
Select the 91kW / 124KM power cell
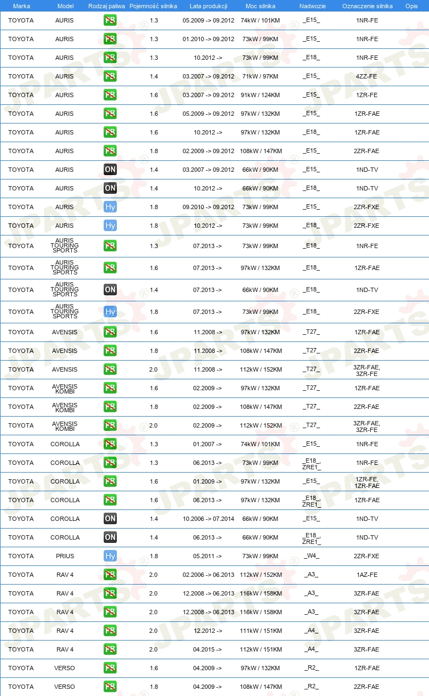pyautogui.click(x=260, y=95)
